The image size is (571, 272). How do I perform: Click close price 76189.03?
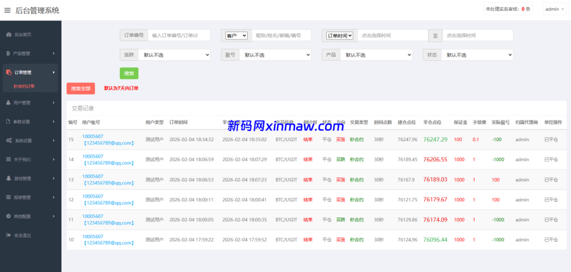pos(435,180)
